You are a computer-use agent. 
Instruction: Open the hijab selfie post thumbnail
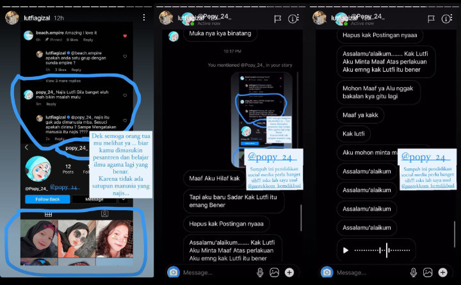tap(39, 239)
